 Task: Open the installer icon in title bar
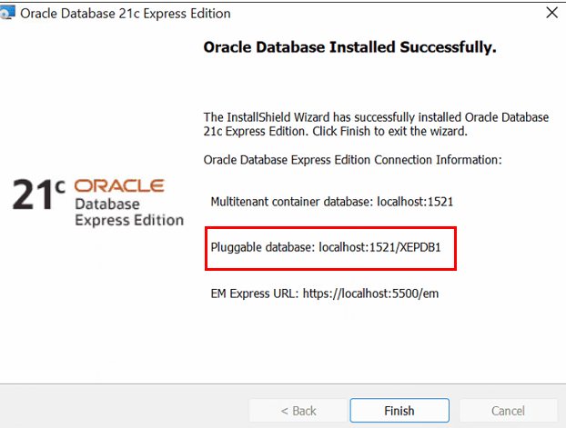(x=7, y=13)
